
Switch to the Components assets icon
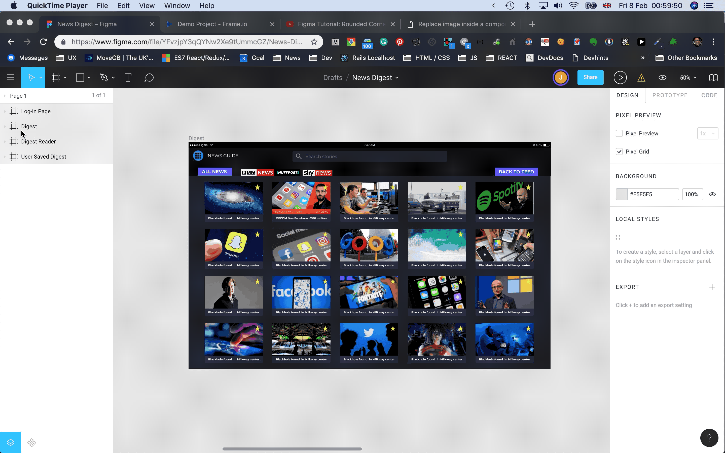[32, 442]
